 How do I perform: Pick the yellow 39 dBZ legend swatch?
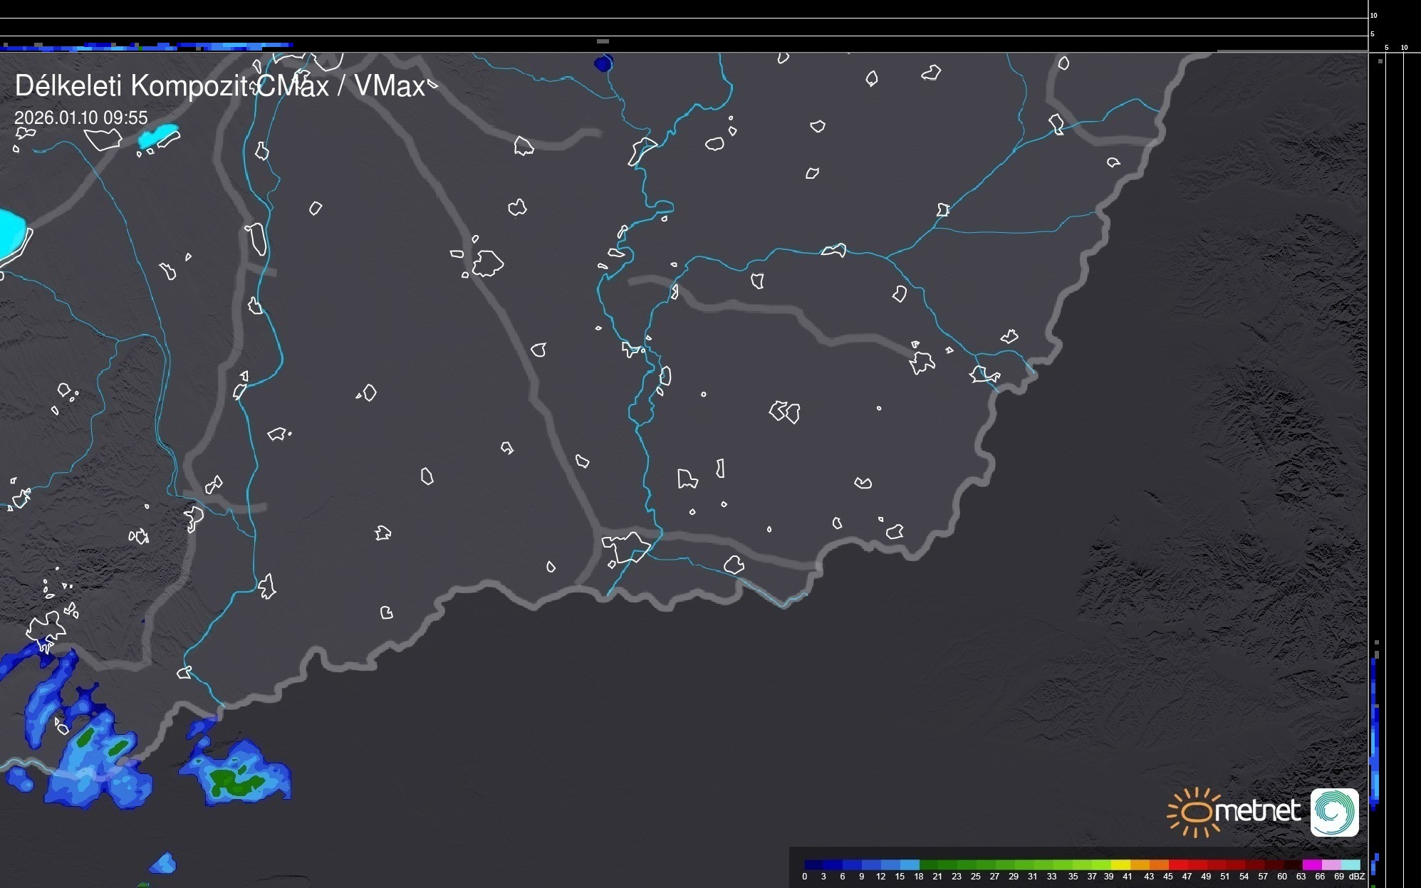coord(1120,865)
